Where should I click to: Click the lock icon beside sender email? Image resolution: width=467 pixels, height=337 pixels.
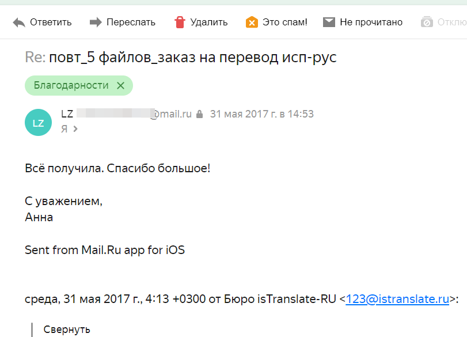click(200, 114)
